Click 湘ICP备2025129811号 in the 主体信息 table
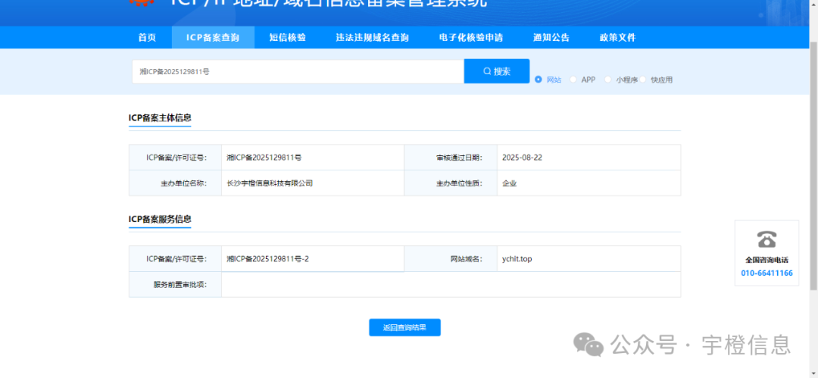Screen dimensions: 818x378 point(264,157)
